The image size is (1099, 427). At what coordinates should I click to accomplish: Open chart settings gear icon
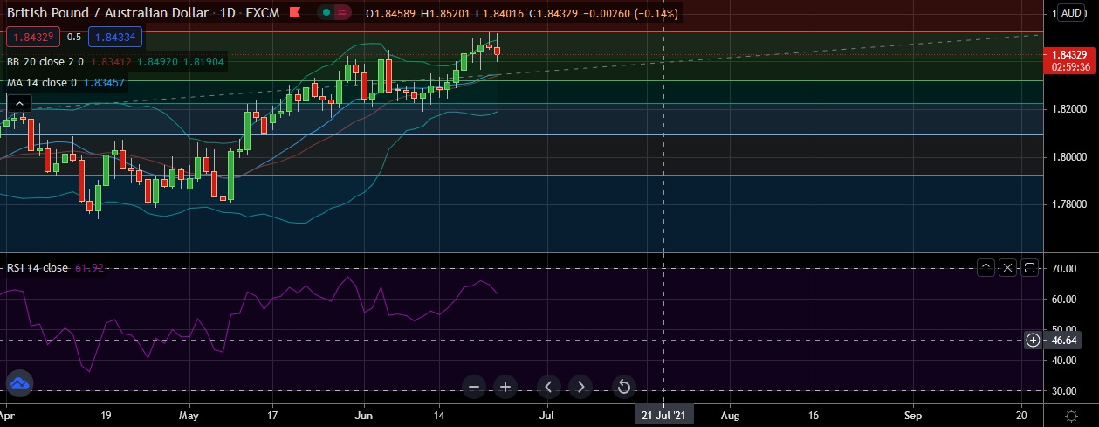[x=1071, y=415]
